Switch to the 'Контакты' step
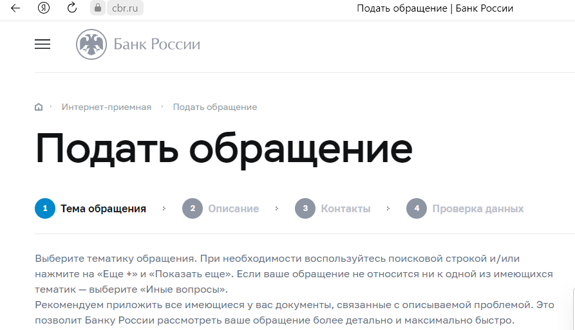The height and width of the screenshot is (330, 575). click(x=346, y=209)
